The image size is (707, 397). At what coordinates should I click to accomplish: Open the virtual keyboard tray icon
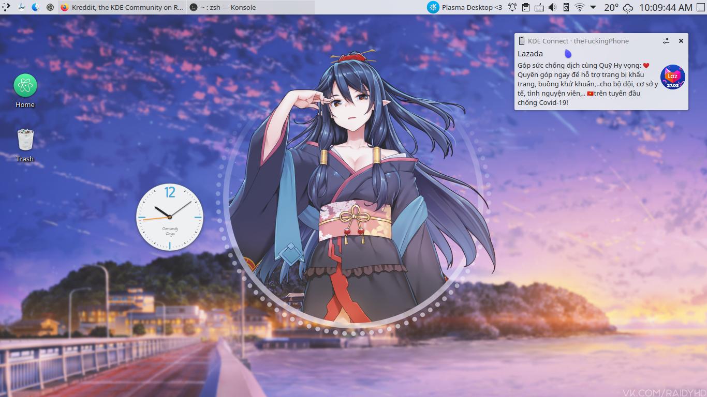point(539,7)
